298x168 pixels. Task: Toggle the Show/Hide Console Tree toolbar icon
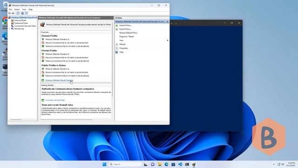(x=18, y=14)
